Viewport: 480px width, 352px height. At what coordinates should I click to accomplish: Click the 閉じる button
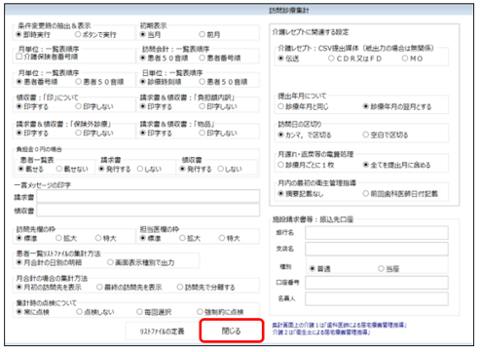pyautogui.click(x=232, y=331)
